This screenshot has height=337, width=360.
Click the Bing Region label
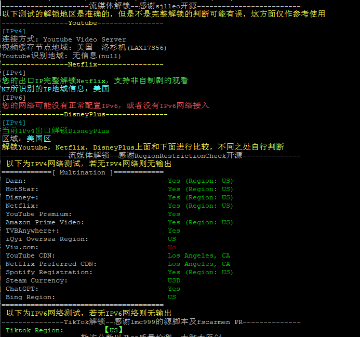[30, 297]
